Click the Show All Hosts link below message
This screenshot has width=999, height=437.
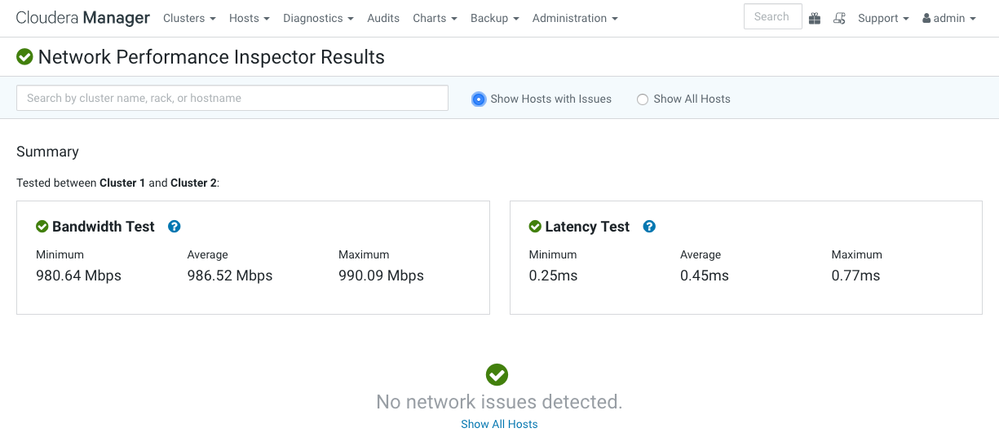[499, 424]
